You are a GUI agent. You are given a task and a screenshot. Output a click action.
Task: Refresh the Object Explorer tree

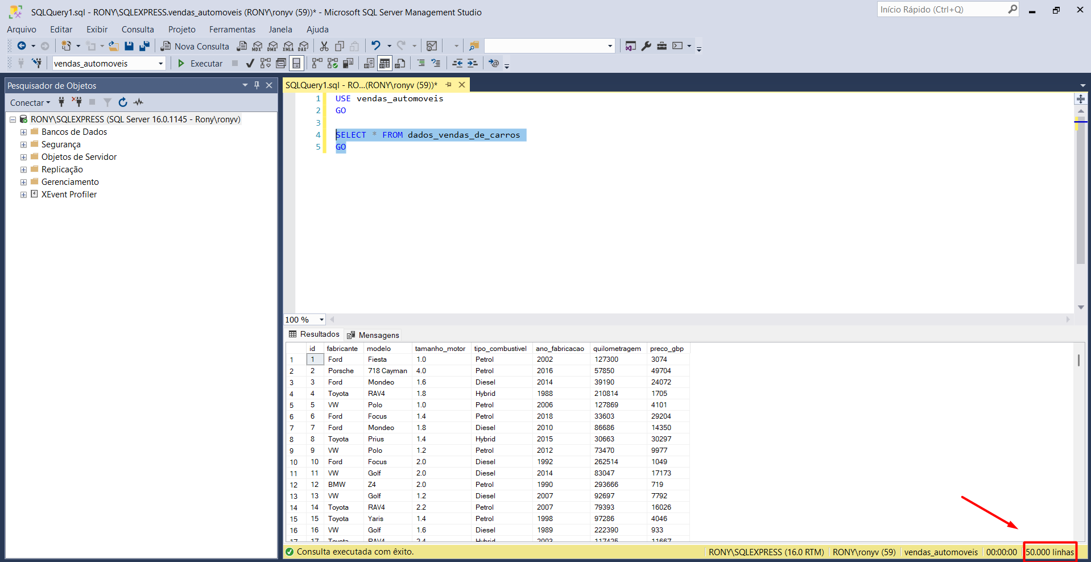click(123, 102)
